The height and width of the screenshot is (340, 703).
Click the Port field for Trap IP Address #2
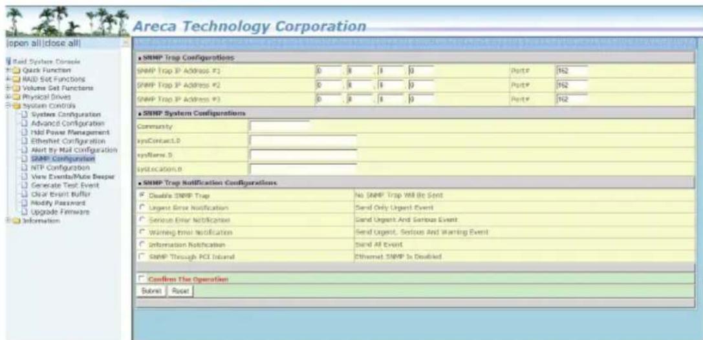tap(571, 84)
